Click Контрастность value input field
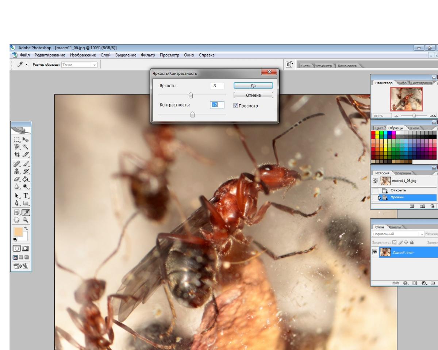The width and height of the screenshot is (438, 350). (x=217, y=105)
